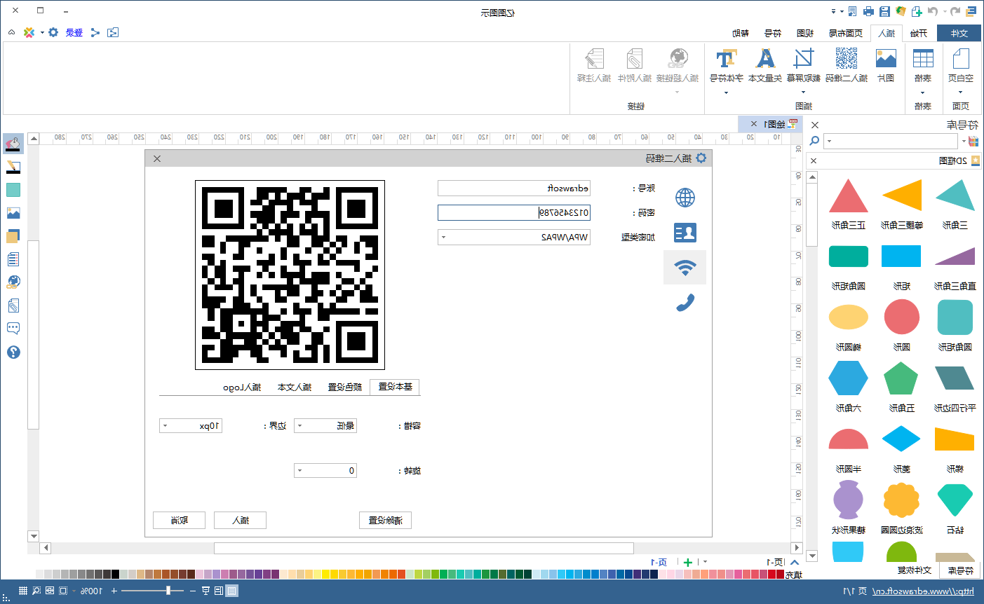This screenshot has height=604, width=984.
Task: Select the Wi-Fi QR type
Action: pos(685,268)
